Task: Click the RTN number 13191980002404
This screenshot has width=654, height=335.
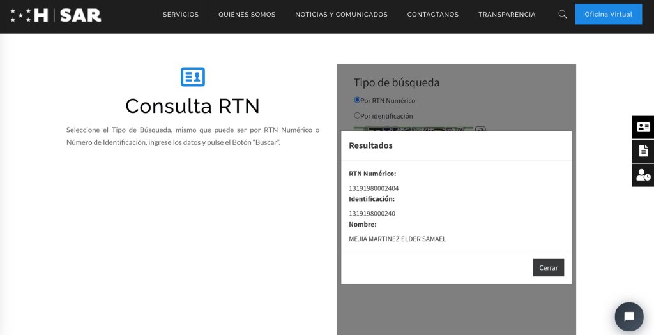Action: (x=374, y=188)
